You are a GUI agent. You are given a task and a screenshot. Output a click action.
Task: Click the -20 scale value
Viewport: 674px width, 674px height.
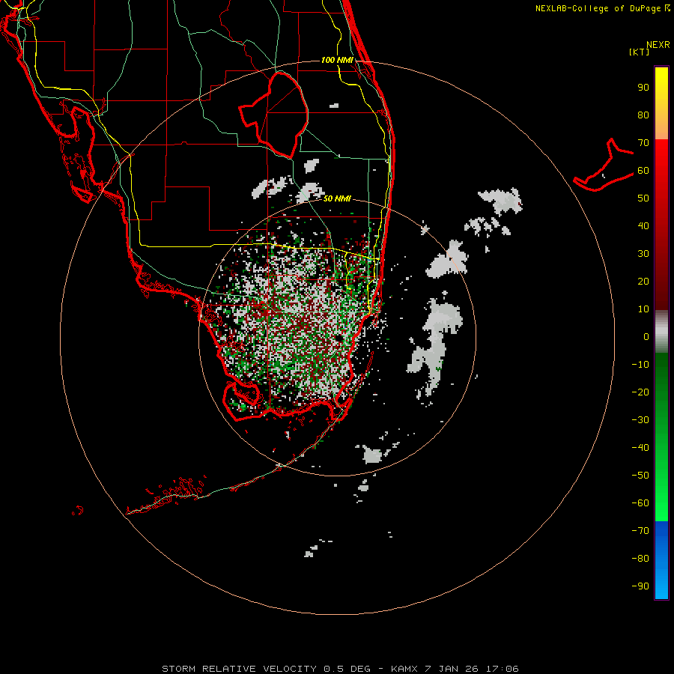[640, 392]
